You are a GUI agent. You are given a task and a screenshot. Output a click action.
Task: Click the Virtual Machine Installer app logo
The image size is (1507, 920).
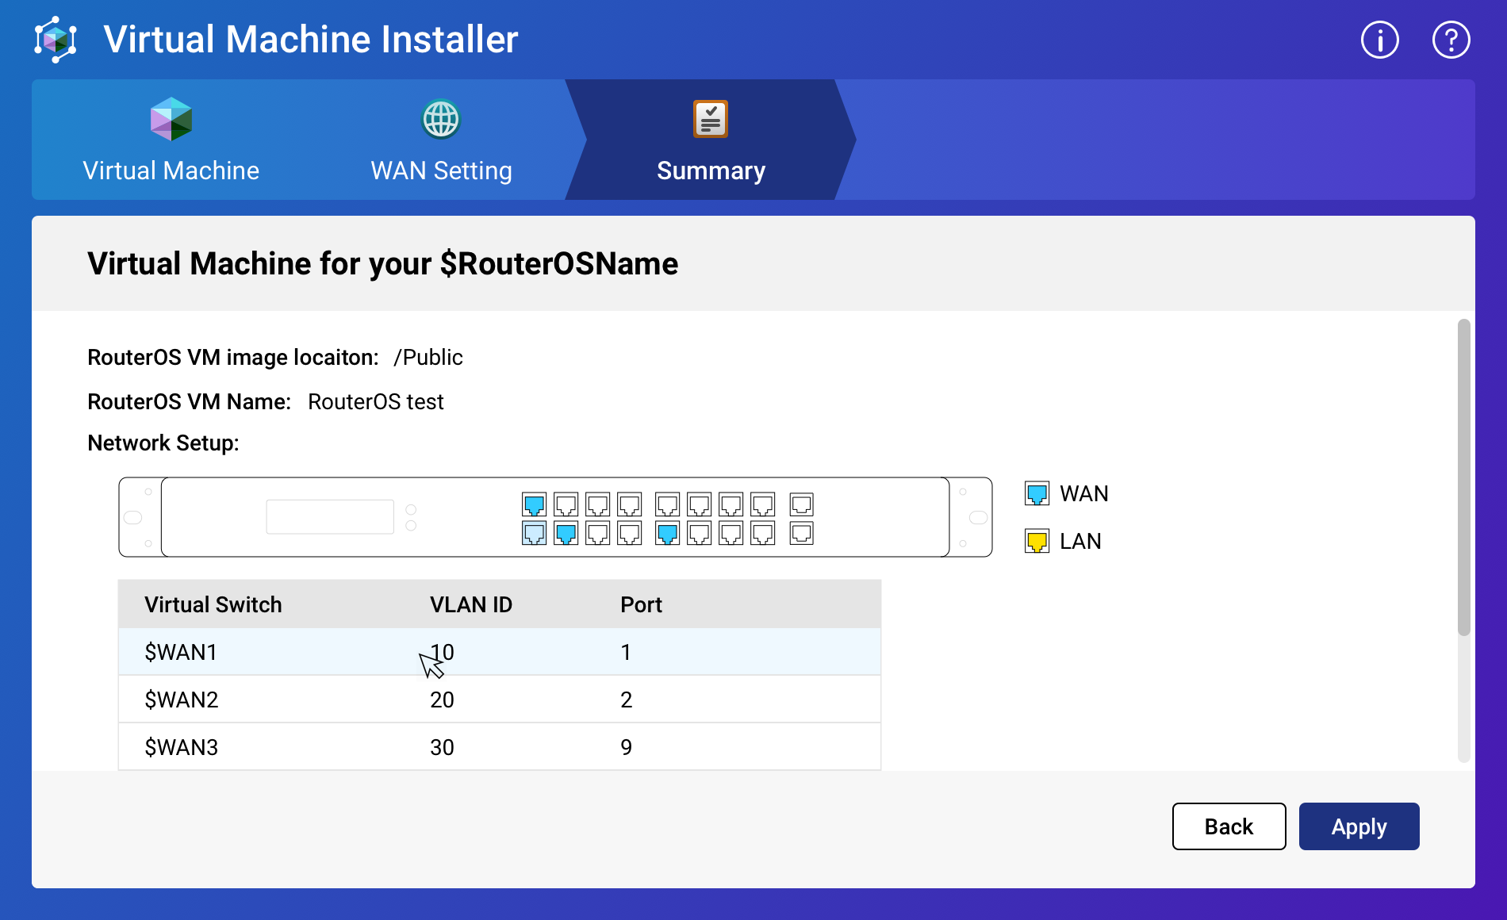(x=56, y=40)
